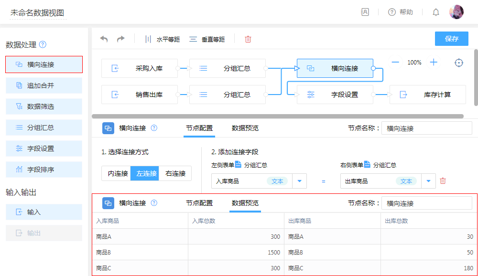This screenshot has height=276, width=478.
Task: Click the zoom in plus icon
Action: click(x=434, y=62)
